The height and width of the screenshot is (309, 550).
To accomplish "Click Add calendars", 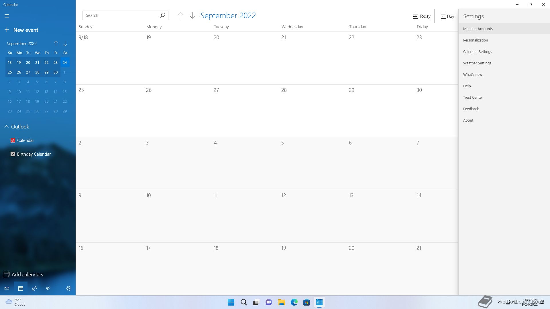I will [x=23, y=274].
